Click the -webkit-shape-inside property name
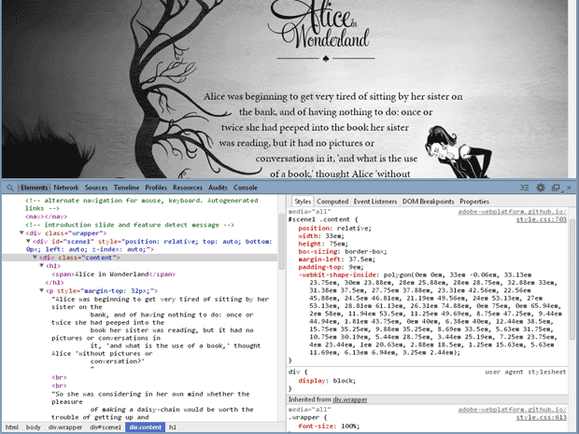The image size is (579, 434). 337,274
